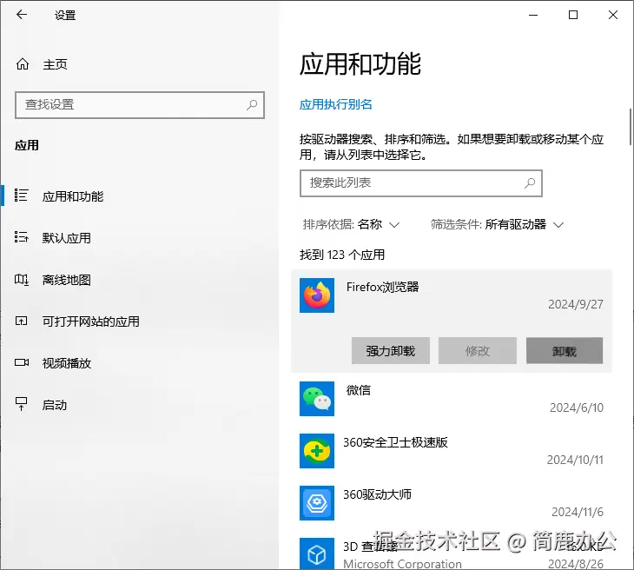Click the Firefox浏览器 app icon
634x570 pixels.
point(317,295)
